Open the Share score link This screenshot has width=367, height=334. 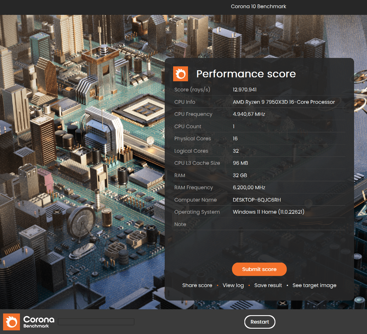(x=197, y=285)
